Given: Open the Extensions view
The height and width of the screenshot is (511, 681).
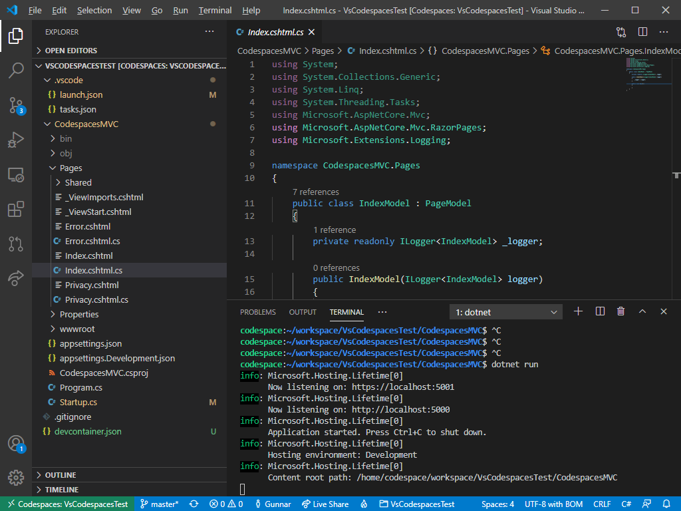Looking at the screenshot, I should 16,209.
